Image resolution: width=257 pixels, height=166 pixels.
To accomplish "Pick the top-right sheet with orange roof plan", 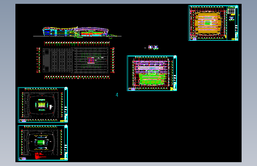I will pyautogui.click(x=213, y=23).
